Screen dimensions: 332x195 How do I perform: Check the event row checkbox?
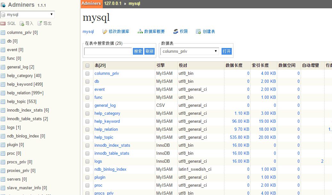pos(87,90)
